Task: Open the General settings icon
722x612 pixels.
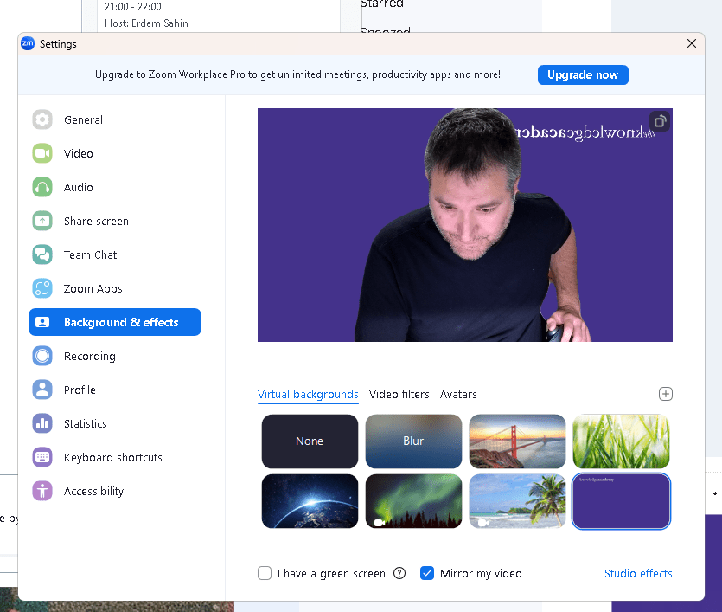Action: 42,119
